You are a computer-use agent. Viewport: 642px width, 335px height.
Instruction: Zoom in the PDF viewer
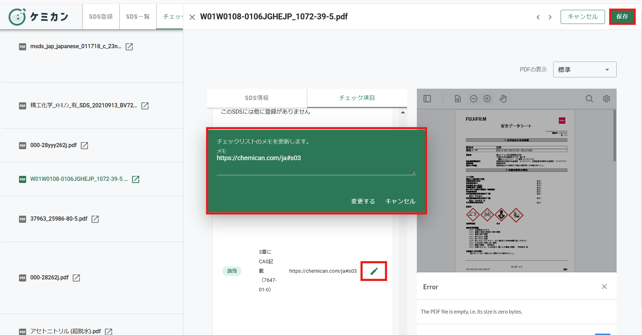click(x=487, y=99)
